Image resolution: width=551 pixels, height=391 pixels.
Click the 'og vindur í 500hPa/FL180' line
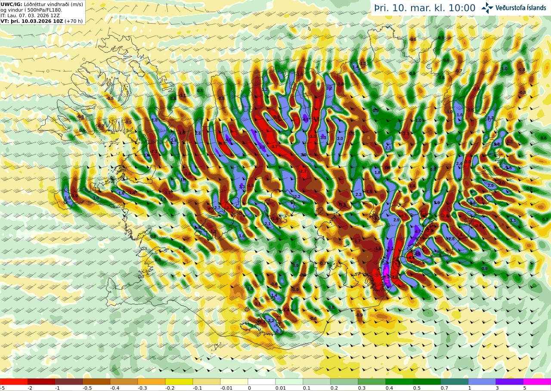(x=31, y=10)
